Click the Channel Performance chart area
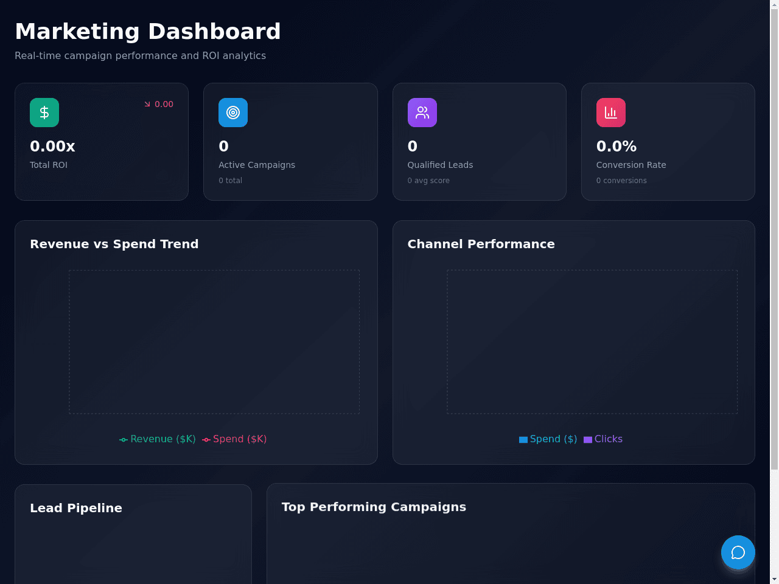Screen dimensions: 779x584 pos(592,342)
